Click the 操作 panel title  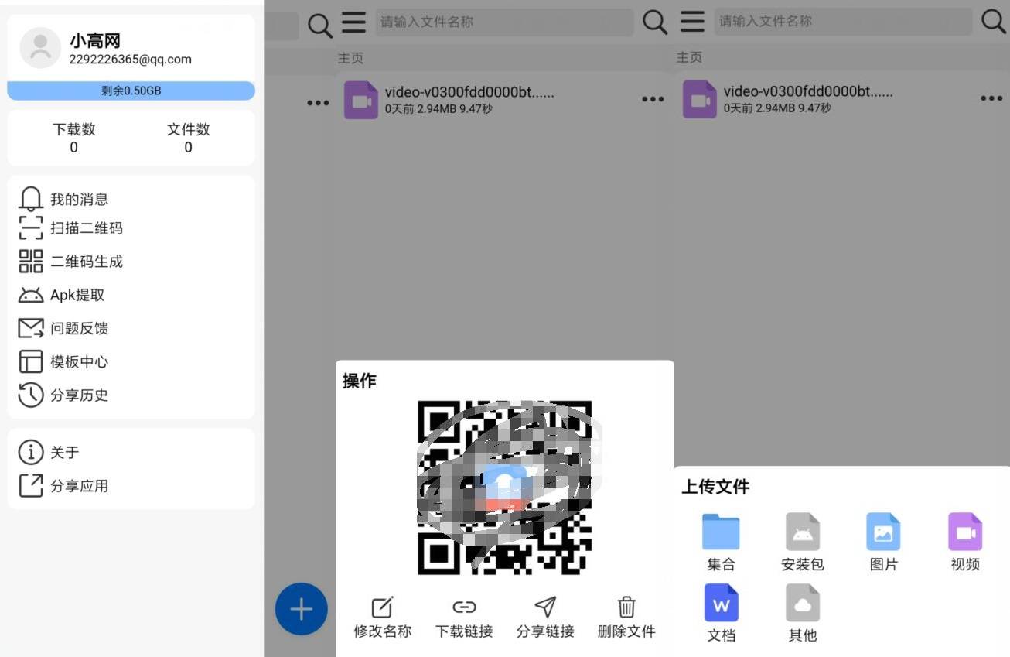(360, 381)
